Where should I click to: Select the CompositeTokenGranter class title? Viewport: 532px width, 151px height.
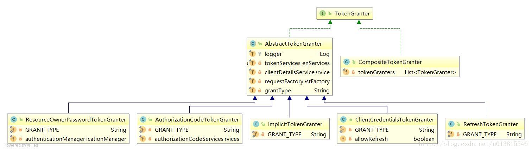click(390, 62)
